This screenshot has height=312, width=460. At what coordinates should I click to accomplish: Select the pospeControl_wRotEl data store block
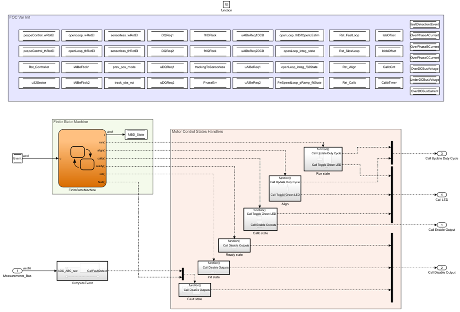coord(39,35)
